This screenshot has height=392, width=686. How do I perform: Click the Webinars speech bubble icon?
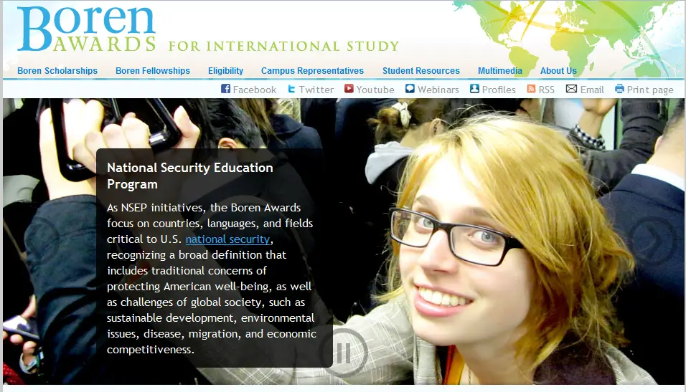[x=410, y=89]
